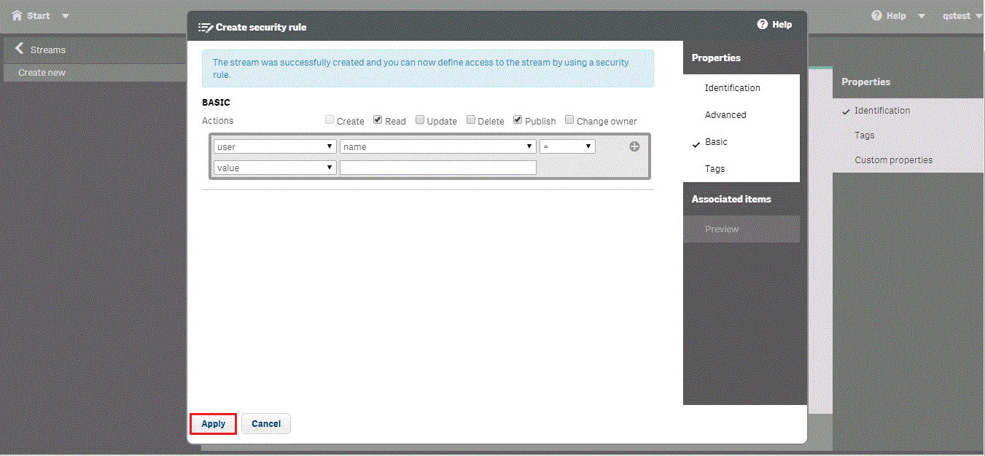Select Advanced in dialog Properties
985x456 pixels.
[725, 115]
